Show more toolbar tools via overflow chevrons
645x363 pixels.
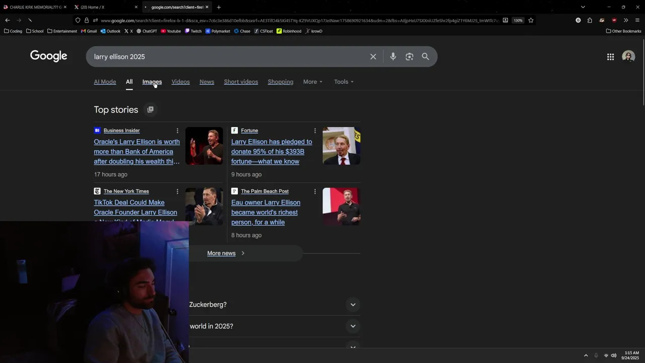click(x=626, y=20)
